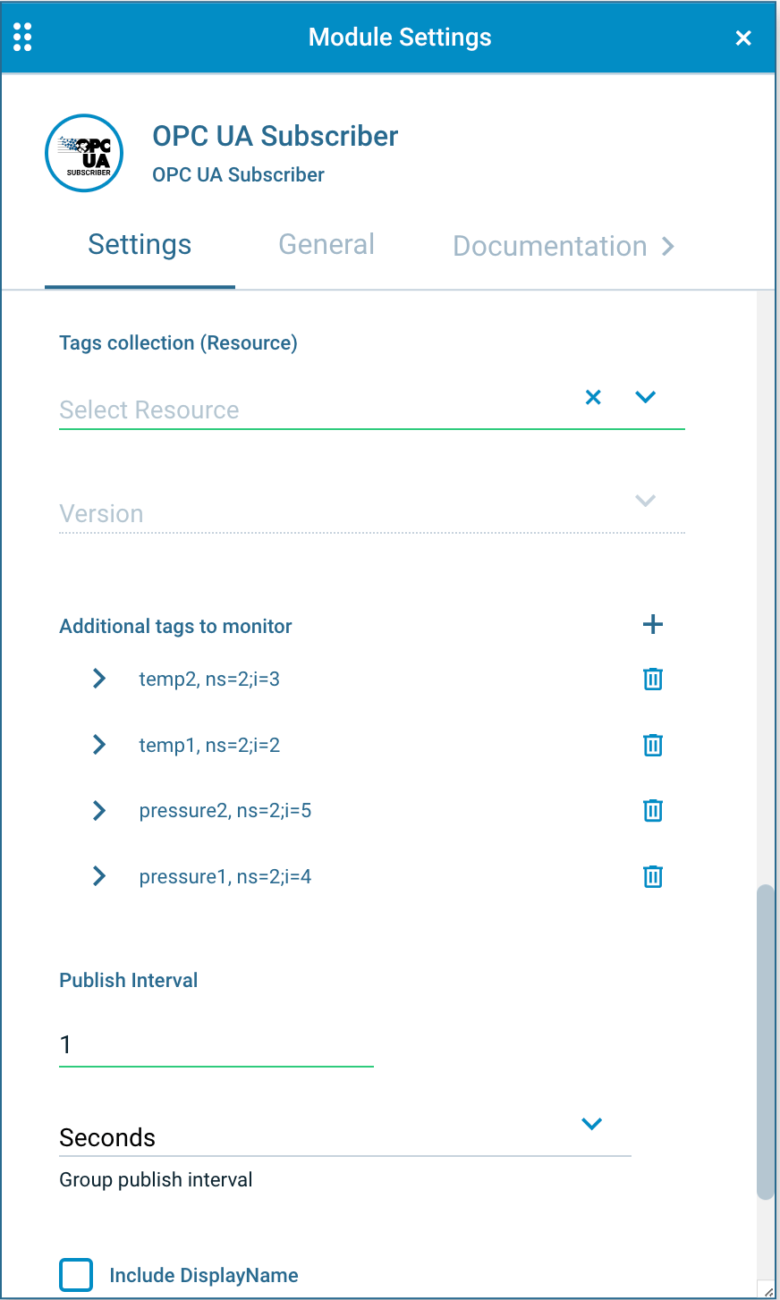780x1300 pixels.
Task: Switch to the General tab
Action: coord(326,244)
